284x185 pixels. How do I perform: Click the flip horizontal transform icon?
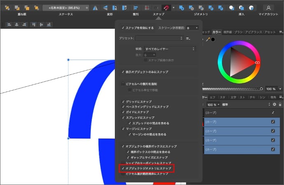point(95,8)
